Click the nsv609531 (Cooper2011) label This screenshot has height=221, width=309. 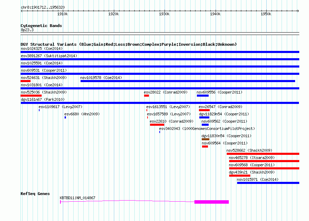point(44,70)
